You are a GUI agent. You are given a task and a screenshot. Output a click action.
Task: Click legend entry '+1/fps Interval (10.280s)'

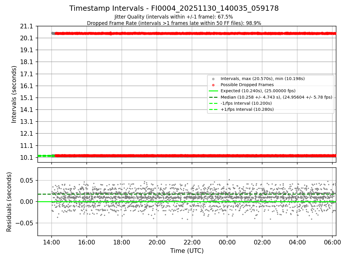coord(247,109)
